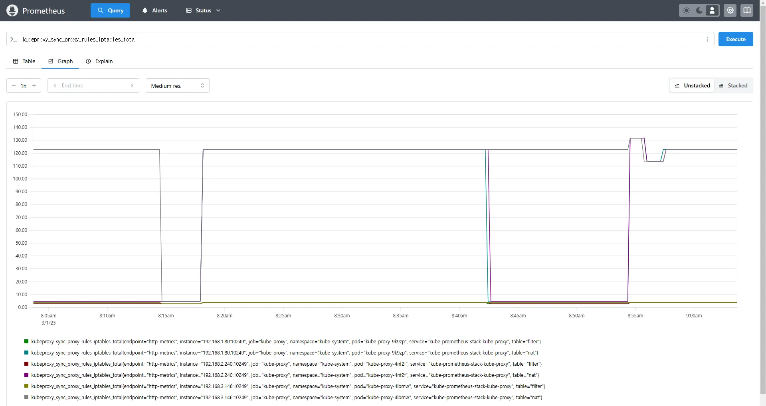
Task: Click the dark red kube-proxy-4nf2f filter swatch
Action: coord(26,364)
